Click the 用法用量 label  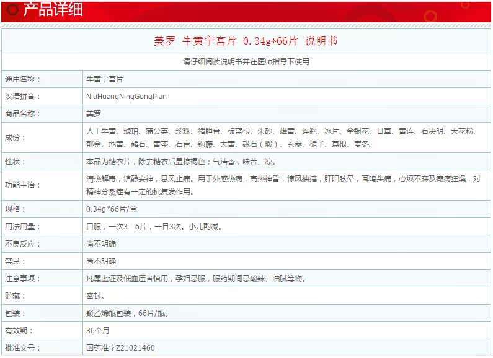click(23, 227)
